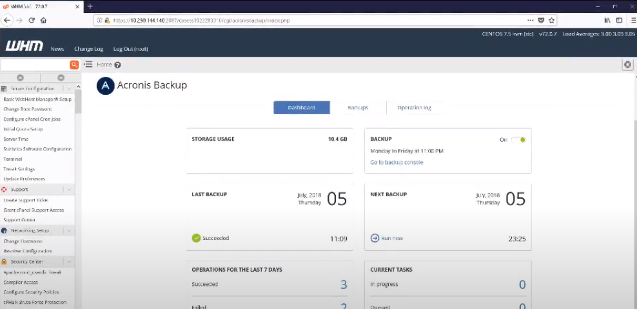Open Terminal in sidebar
637x309 pixels.
[x=13, y=159]
